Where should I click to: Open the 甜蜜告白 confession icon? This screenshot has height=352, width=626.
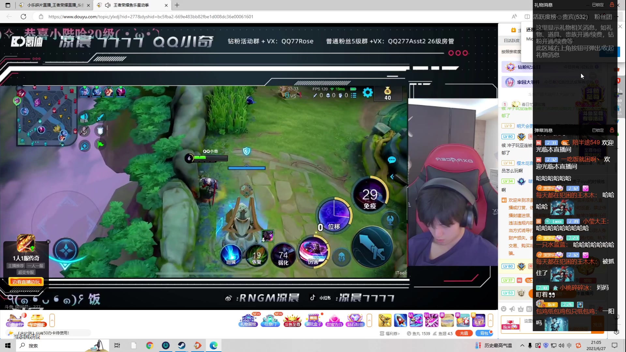334,320
